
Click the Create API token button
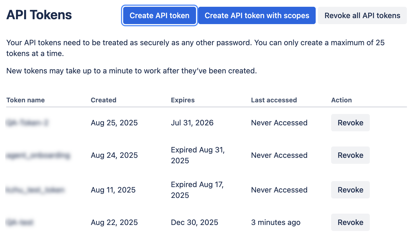click(159, 16)
